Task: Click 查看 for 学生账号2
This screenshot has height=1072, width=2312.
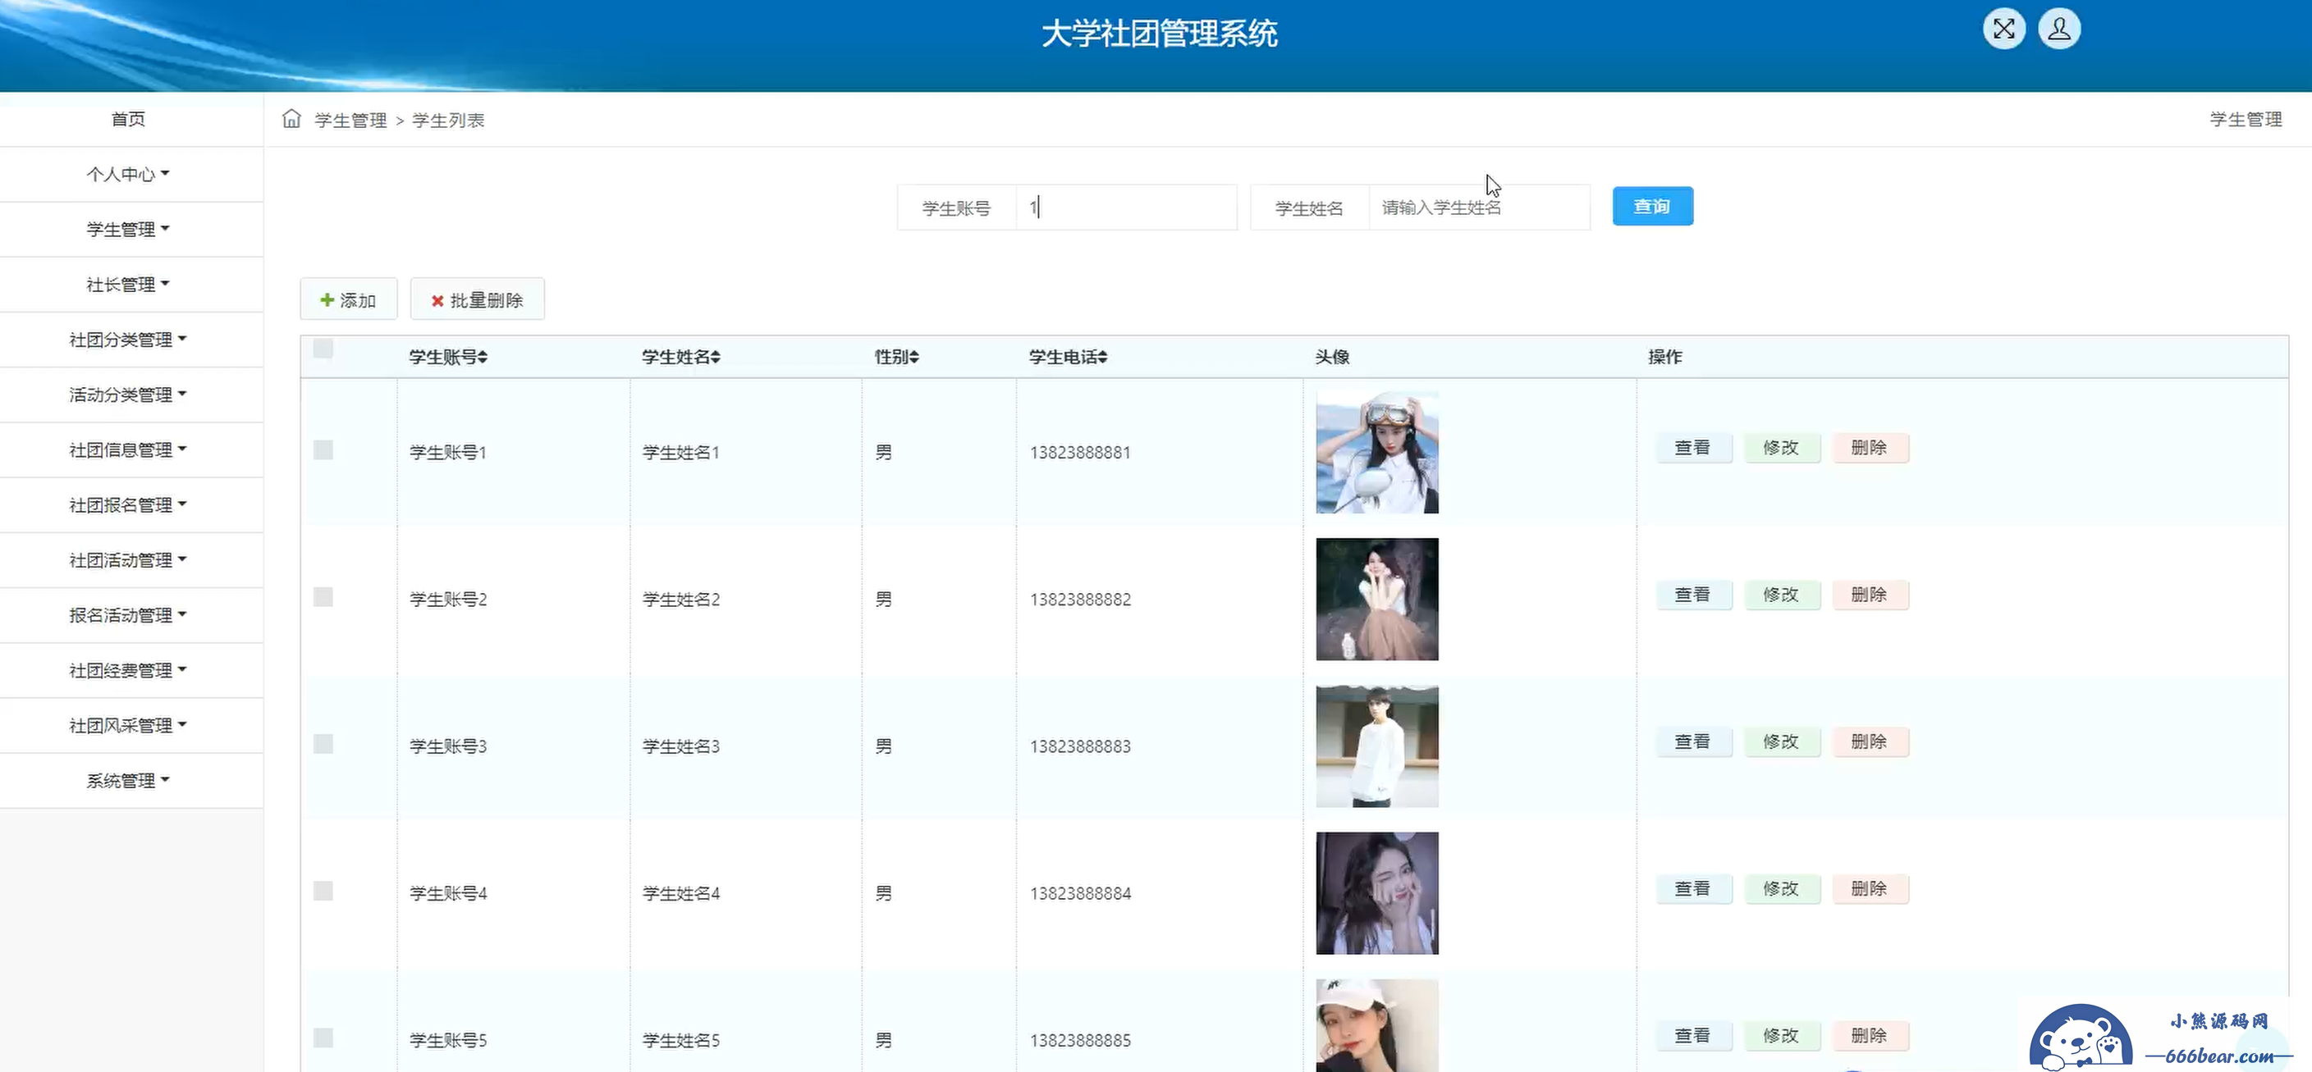Action: pyautogui.click(x=1694, y=595)
